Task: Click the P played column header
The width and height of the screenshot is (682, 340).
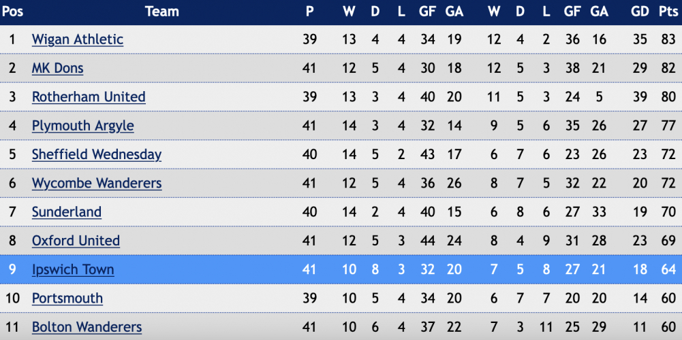Action: [309, 12]
